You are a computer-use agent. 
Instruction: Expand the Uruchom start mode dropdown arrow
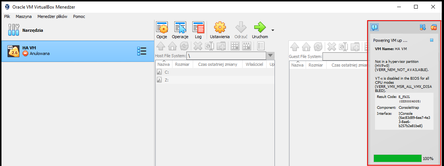tap(273, 30)
